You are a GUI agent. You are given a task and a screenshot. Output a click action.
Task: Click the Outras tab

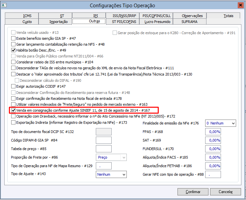click(89, 21)
